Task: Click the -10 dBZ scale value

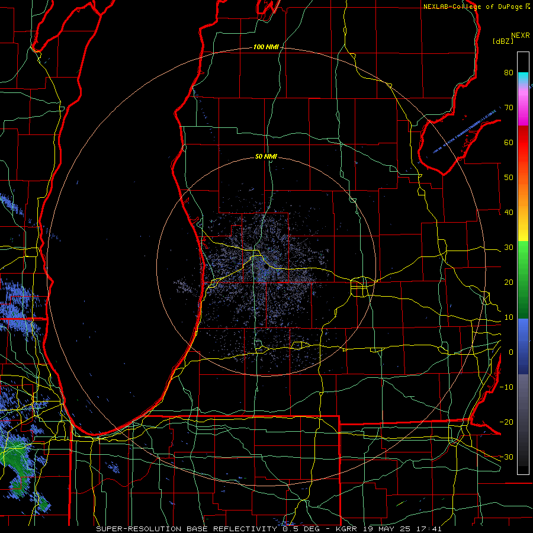Action: (506, 387)
